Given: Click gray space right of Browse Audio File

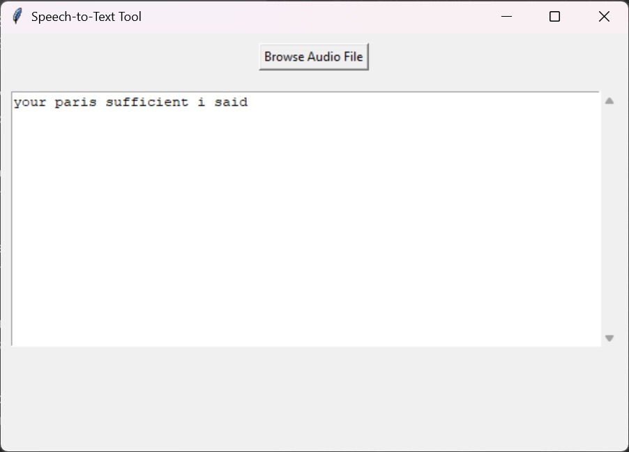Looking at the screenshot, I should [x=488, y=56].
